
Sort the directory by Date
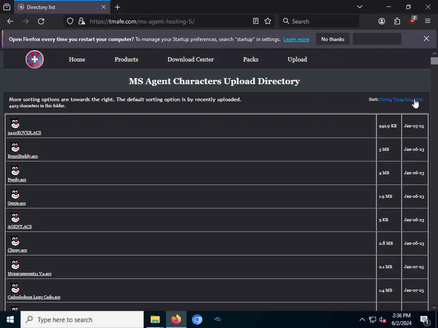pyautogui.click(x=419, y=99)
